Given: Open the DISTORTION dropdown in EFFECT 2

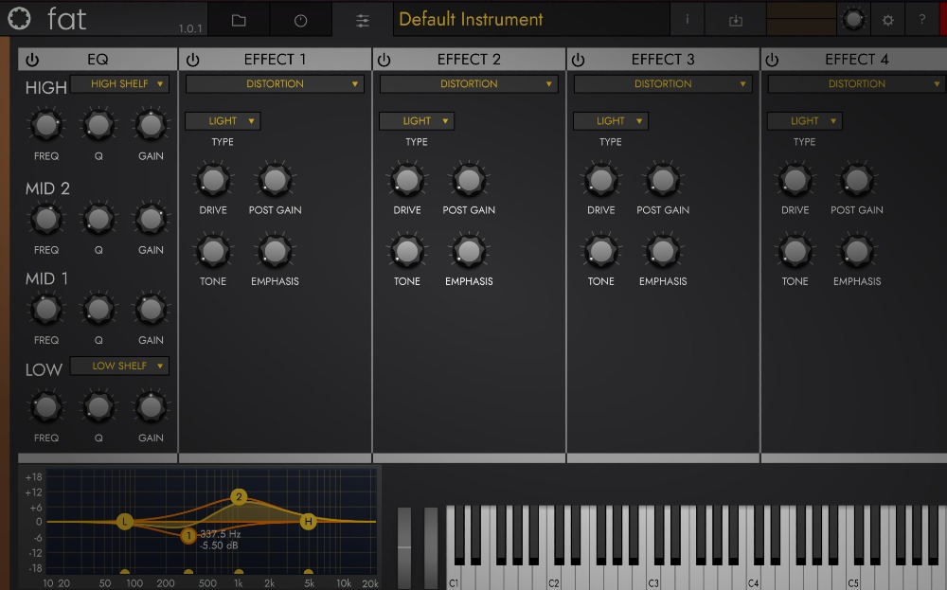Looking at the screenshot, I should point(468,83).
